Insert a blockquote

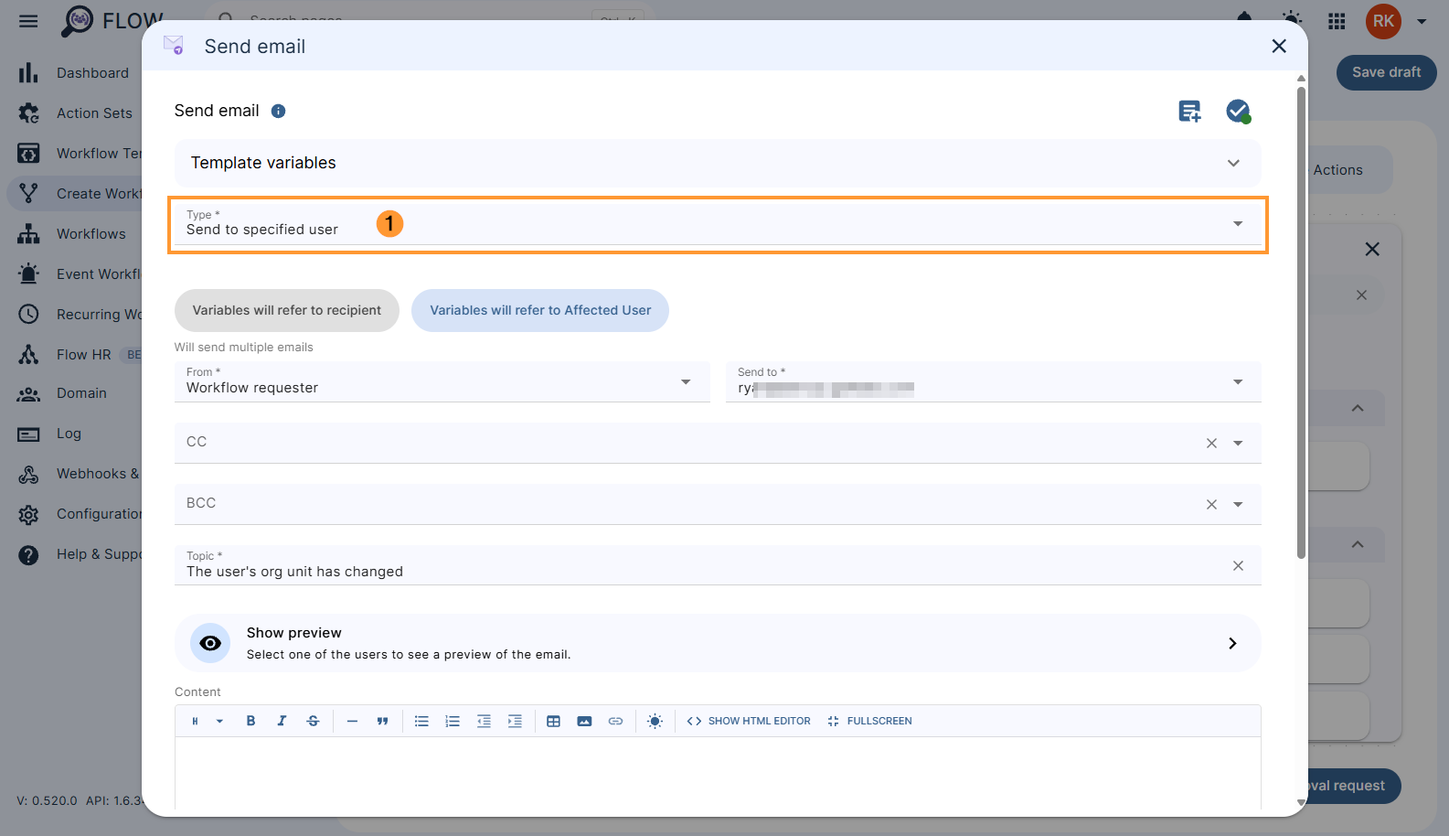point(382,721)
